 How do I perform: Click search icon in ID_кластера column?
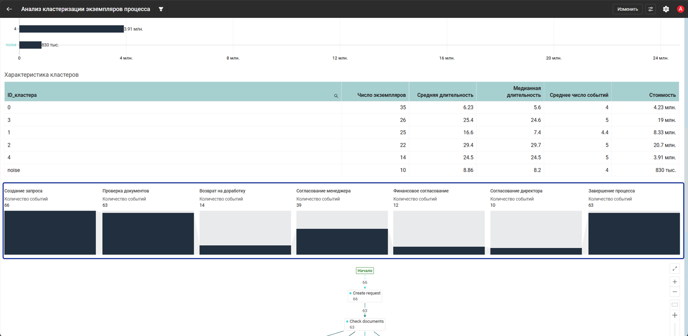336,96
